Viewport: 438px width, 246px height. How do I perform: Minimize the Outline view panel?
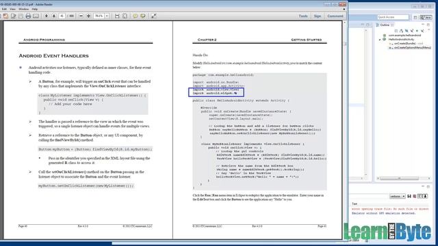(x=423, y=25)
